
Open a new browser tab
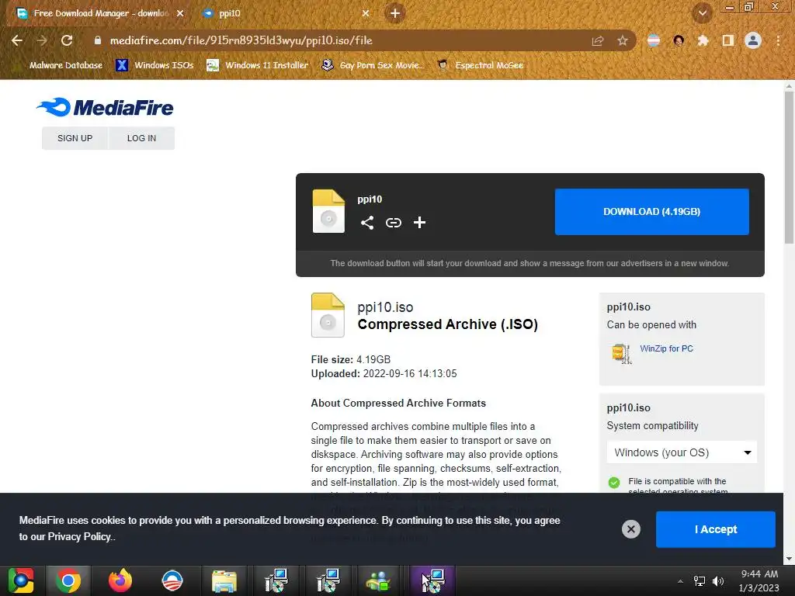[x=395, y=13]
